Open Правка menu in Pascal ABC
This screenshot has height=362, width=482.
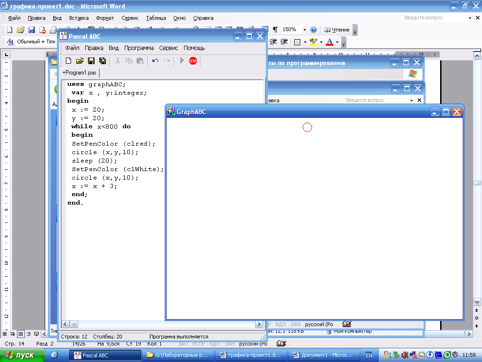click(94, 48)
